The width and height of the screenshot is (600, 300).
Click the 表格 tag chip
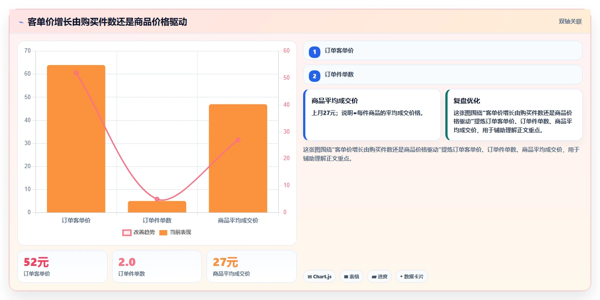[x=351, y=277]
